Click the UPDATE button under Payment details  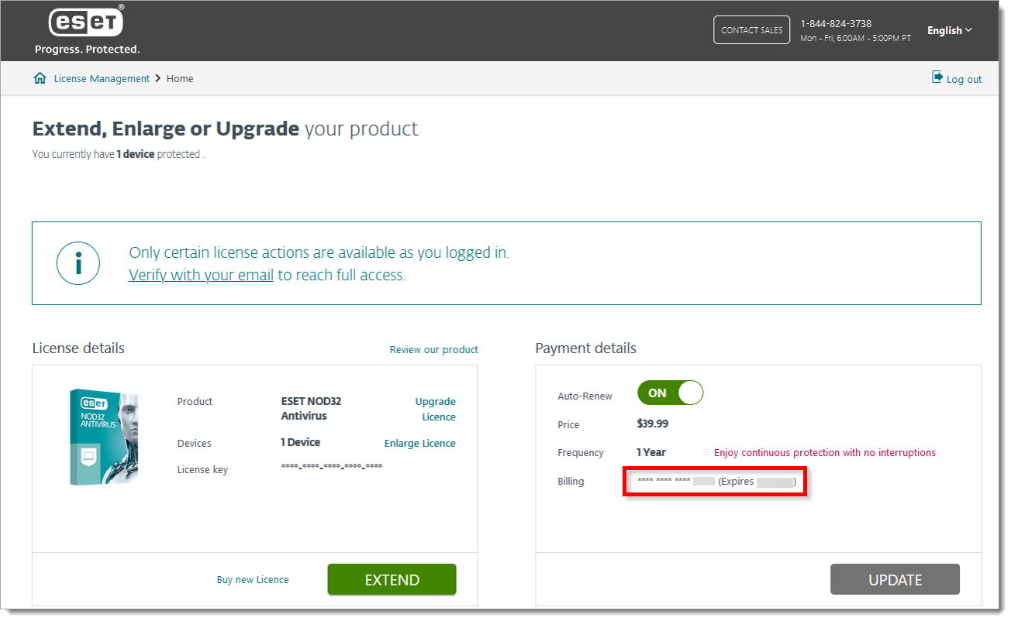coord(895,578)
